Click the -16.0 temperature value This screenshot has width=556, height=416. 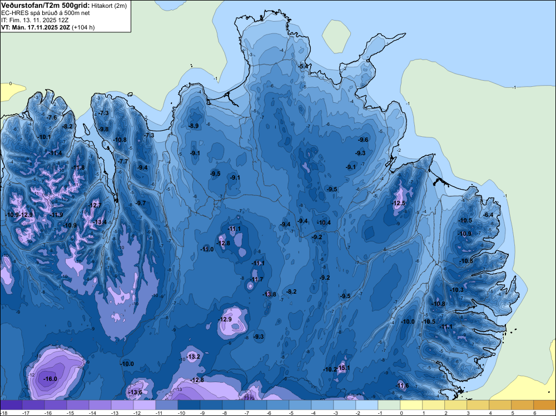point(50,379)
